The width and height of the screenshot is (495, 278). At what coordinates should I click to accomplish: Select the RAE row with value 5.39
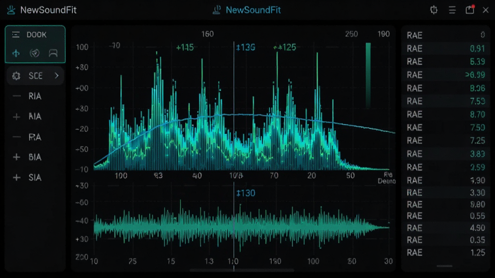(445, 61)
